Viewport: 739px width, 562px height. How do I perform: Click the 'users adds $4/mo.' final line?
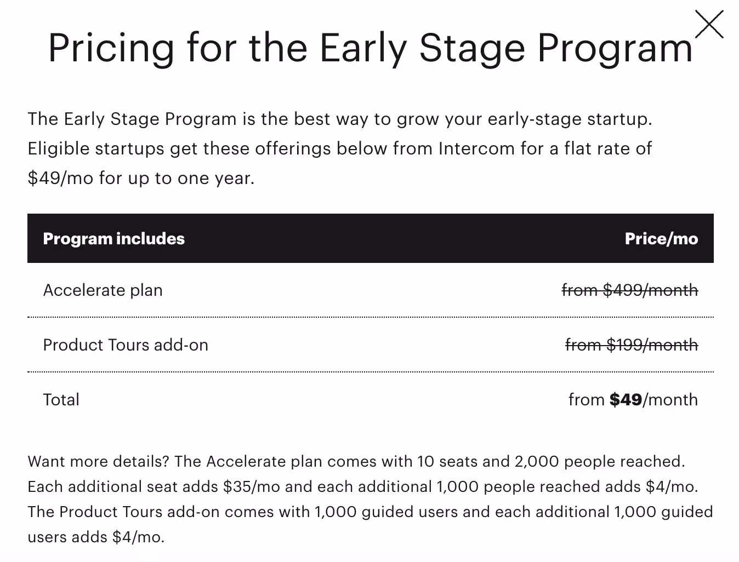tap(96, 537)
